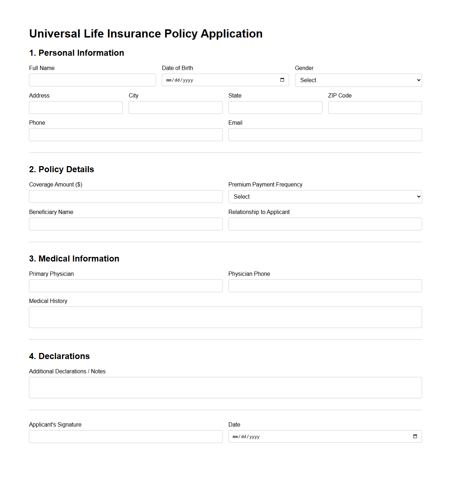Click the Coverage Amount field
Screen dimensions: 451x493
pyautogui.click(x=125, y=196)
